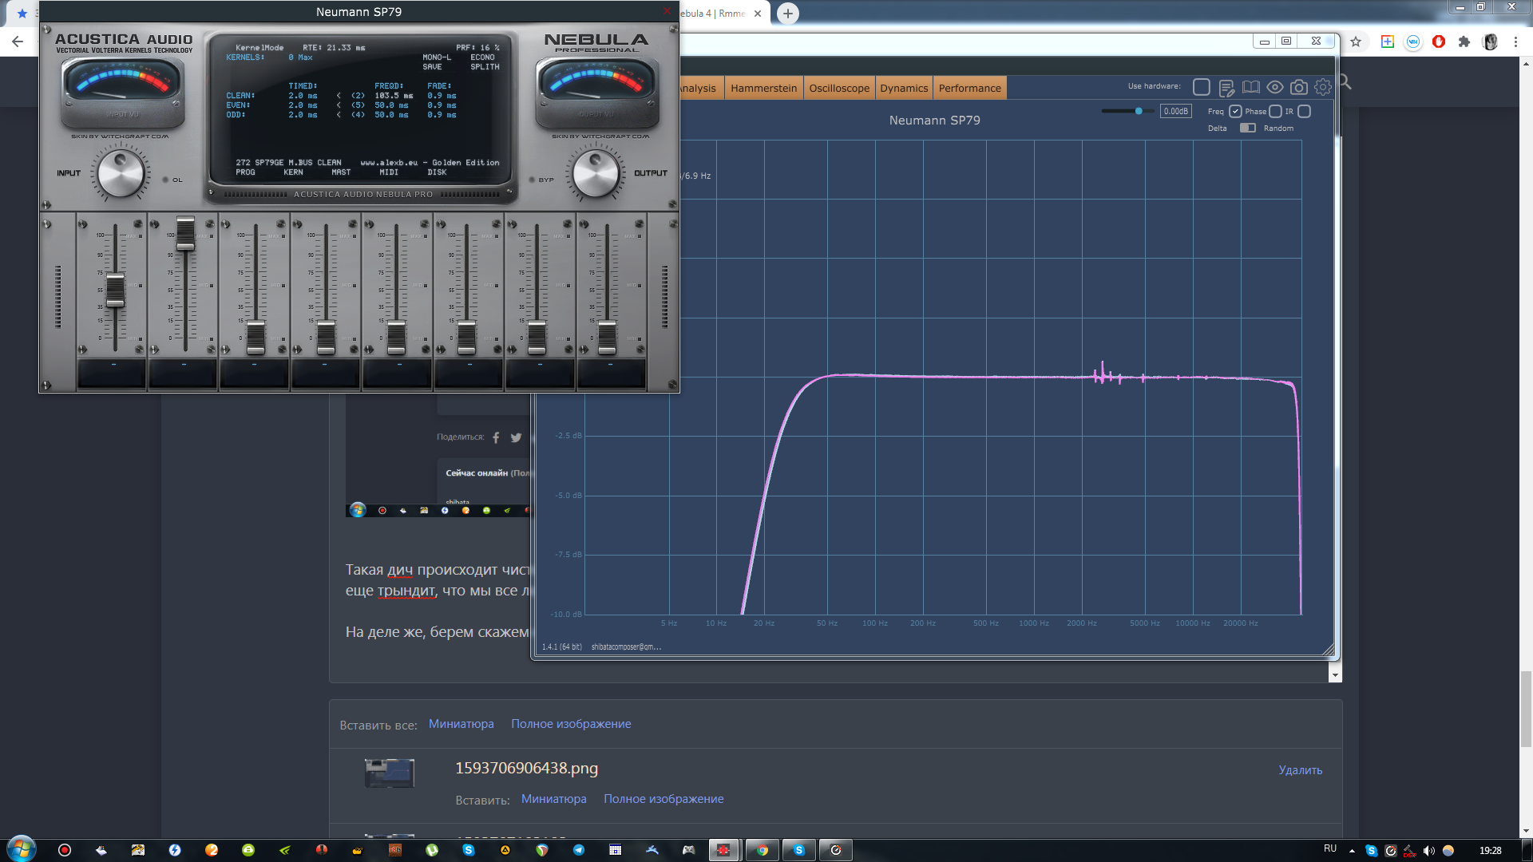Screen dimensions: 1533x862
Task: Open the notes editor icon in analyzer toolbar
Action: (1226, 88)
